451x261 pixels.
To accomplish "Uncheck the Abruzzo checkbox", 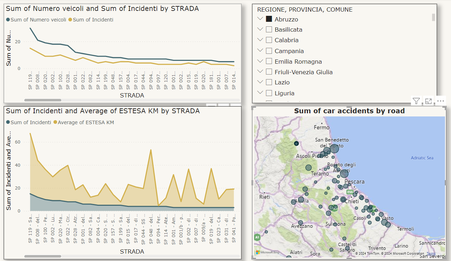I will tap(269, 19).
